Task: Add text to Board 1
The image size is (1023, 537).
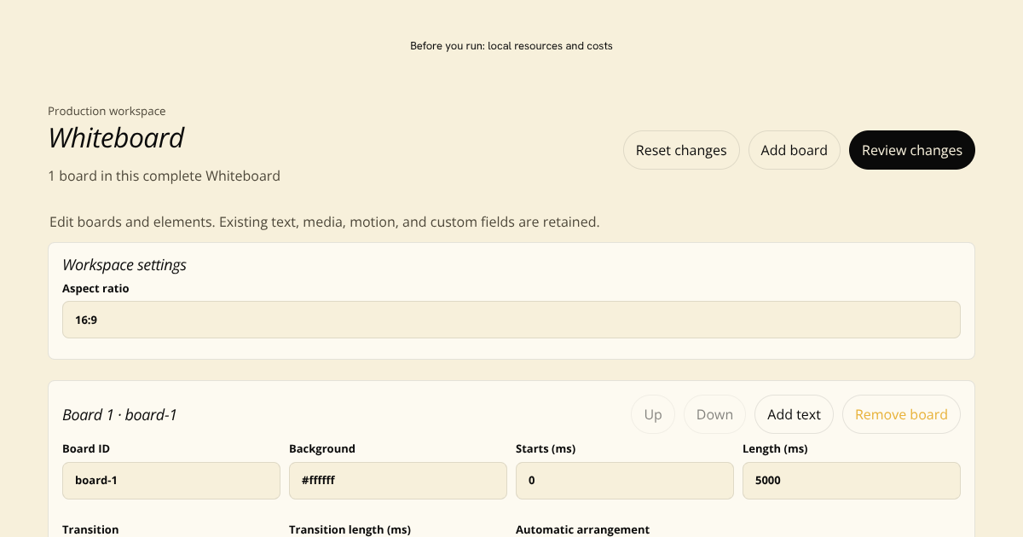Action: click(x=794, y=414)
